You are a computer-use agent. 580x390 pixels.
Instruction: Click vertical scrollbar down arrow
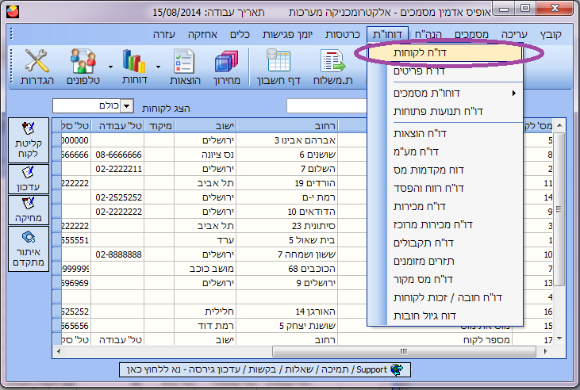(x=559, y=338)
